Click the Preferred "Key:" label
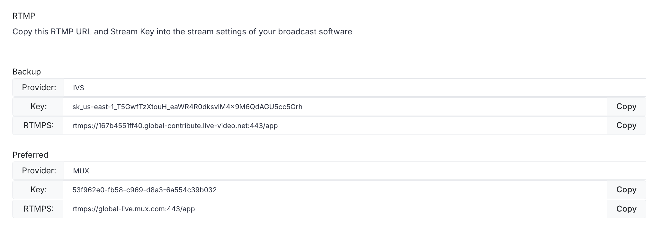671x244 pixels. coord(39,189)
